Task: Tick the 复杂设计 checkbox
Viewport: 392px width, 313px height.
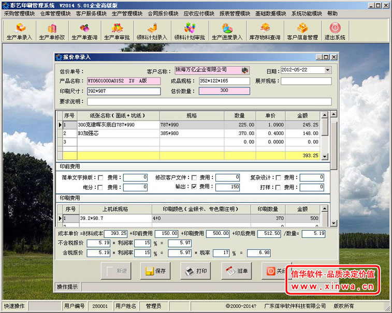Action: (279, 177)
